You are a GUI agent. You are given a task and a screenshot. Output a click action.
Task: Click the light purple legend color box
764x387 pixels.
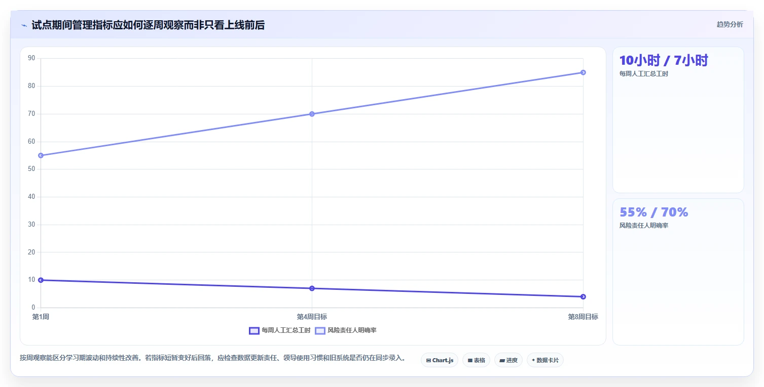point(320,331)
